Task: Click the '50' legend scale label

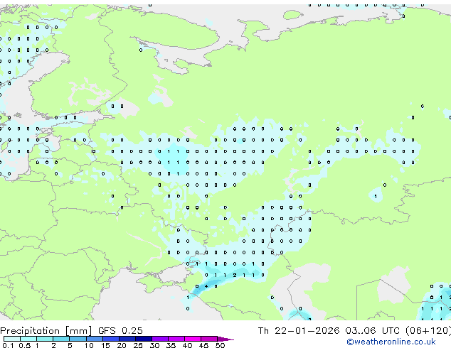Action: coord(220,345)
